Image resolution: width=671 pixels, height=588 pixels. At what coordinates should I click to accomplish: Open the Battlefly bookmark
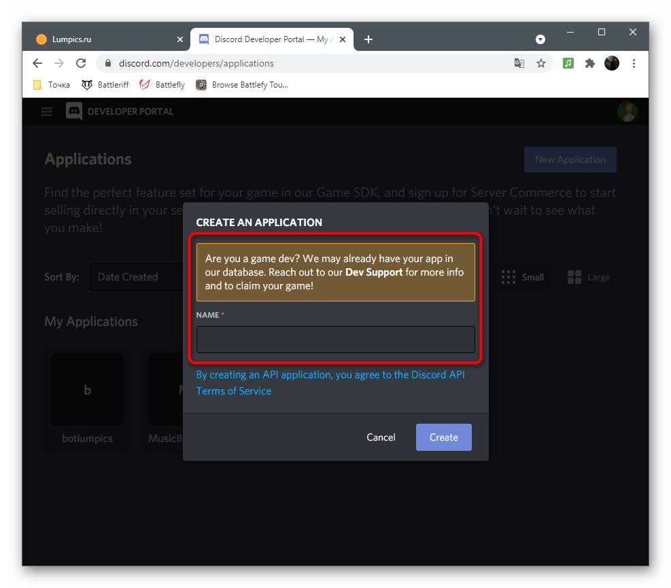161,84
